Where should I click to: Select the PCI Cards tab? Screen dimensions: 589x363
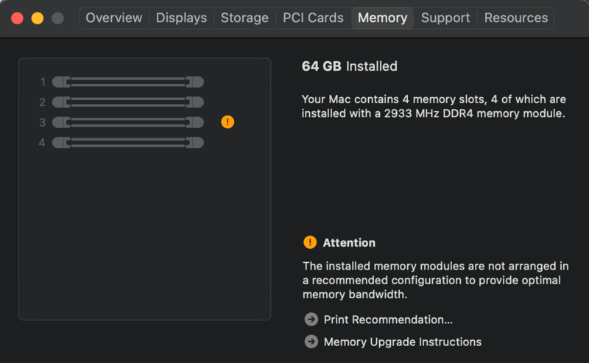313,18
